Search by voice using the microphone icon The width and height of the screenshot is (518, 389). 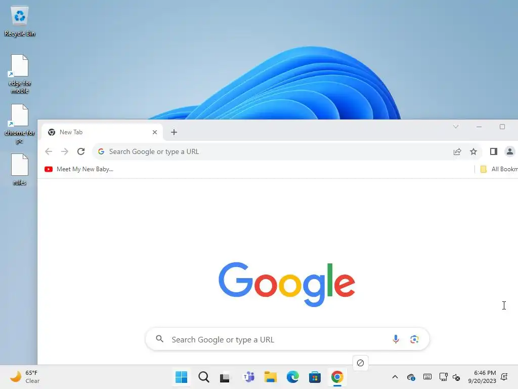tap(396, 339)
